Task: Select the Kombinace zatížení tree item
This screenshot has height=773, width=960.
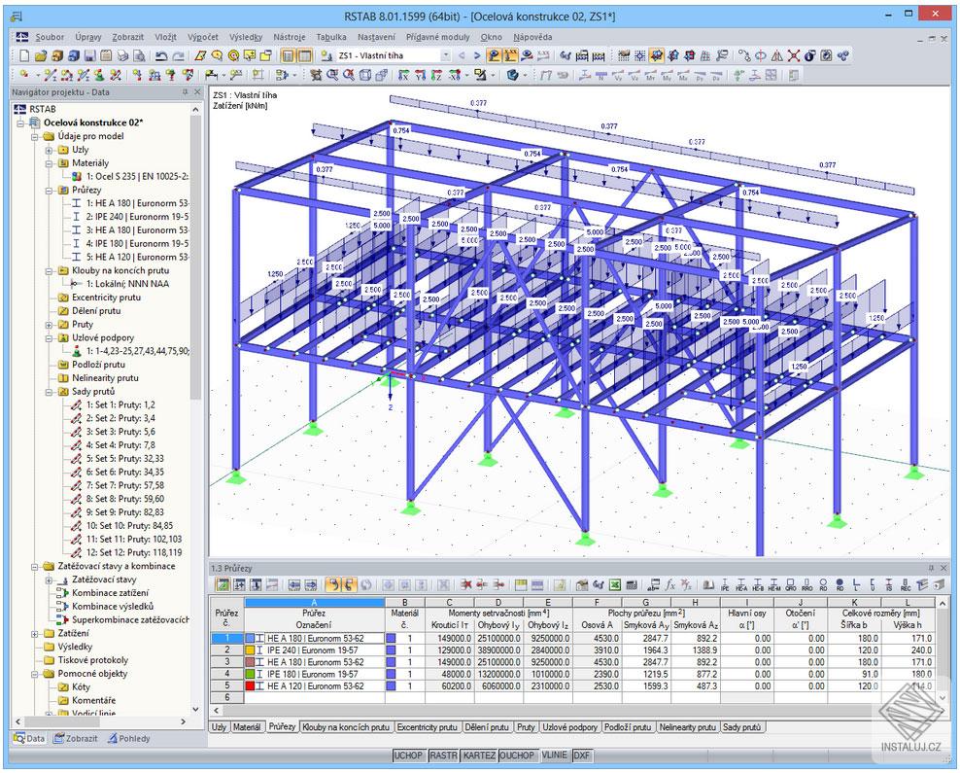Action: point(110,593)
